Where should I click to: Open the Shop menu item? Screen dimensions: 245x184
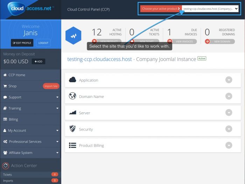(30, 86)
